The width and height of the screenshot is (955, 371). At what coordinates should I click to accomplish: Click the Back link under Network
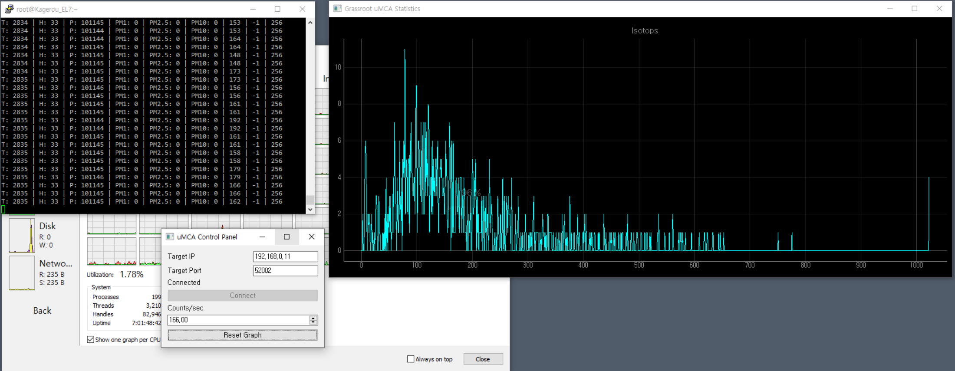tap(42, 311)
